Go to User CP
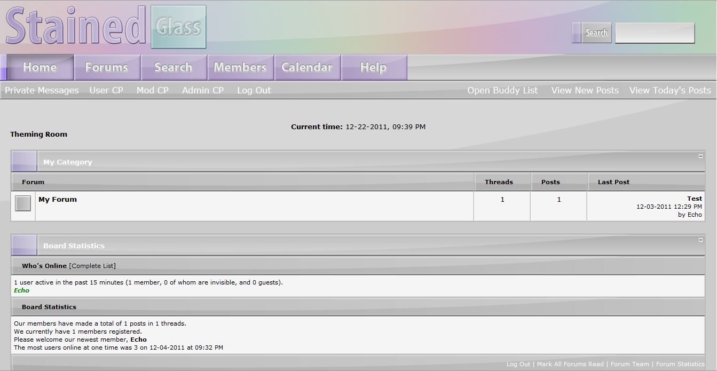 (x=106, y=91)
